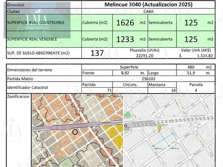Click the 'Partido' header cell
The height and width of the screenshot is (167, 223).
(97, 85)
